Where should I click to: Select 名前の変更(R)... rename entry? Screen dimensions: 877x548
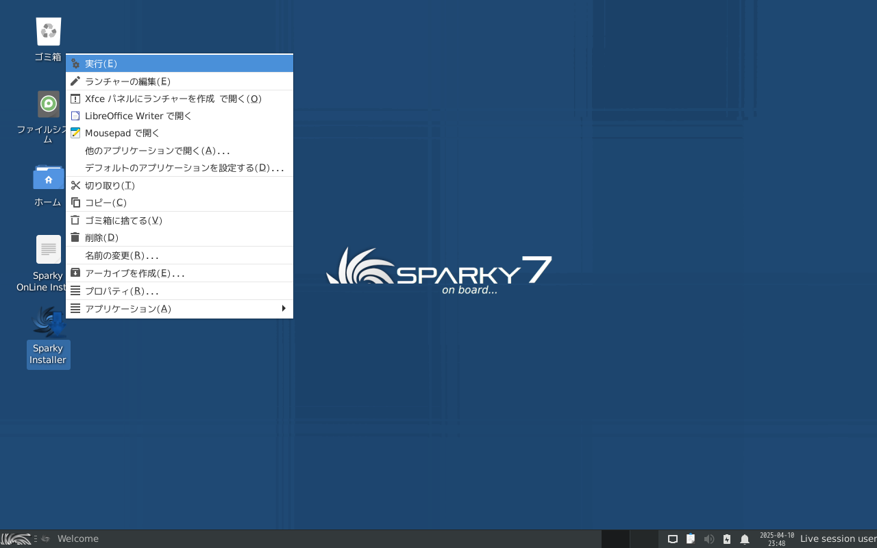pos(180,256)
